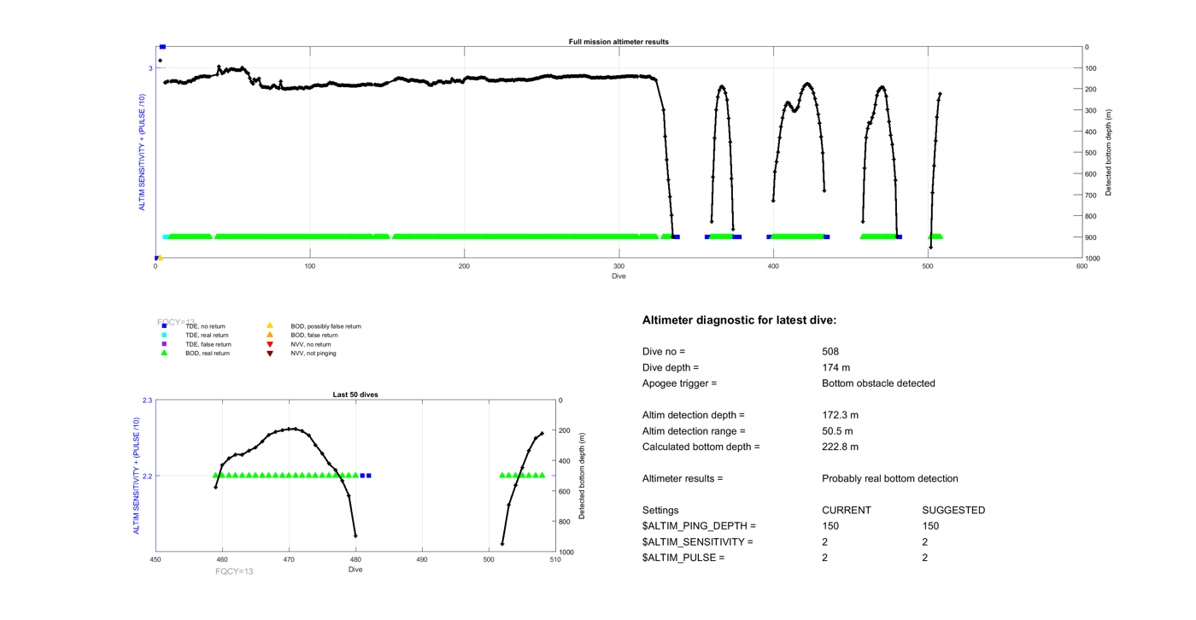Click the full mission 'ALTIM SENSITIVITY + (PULSE /10)' axis label

pos(143,153)
